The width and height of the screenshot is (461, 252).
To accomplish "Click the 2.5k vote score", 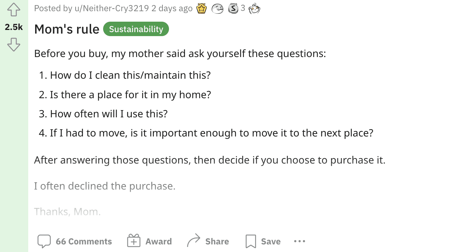I will pos(14,27).
